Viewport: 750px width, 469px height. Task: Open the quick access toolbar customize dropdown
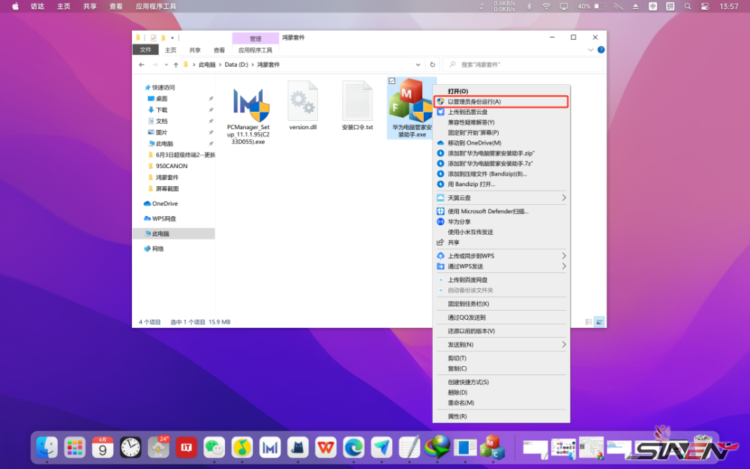(172, 38)
